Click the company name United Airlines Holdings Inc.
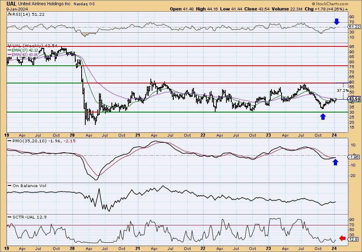Image resolution: width=362 pixels, height=252 pixels. point(45,4)
